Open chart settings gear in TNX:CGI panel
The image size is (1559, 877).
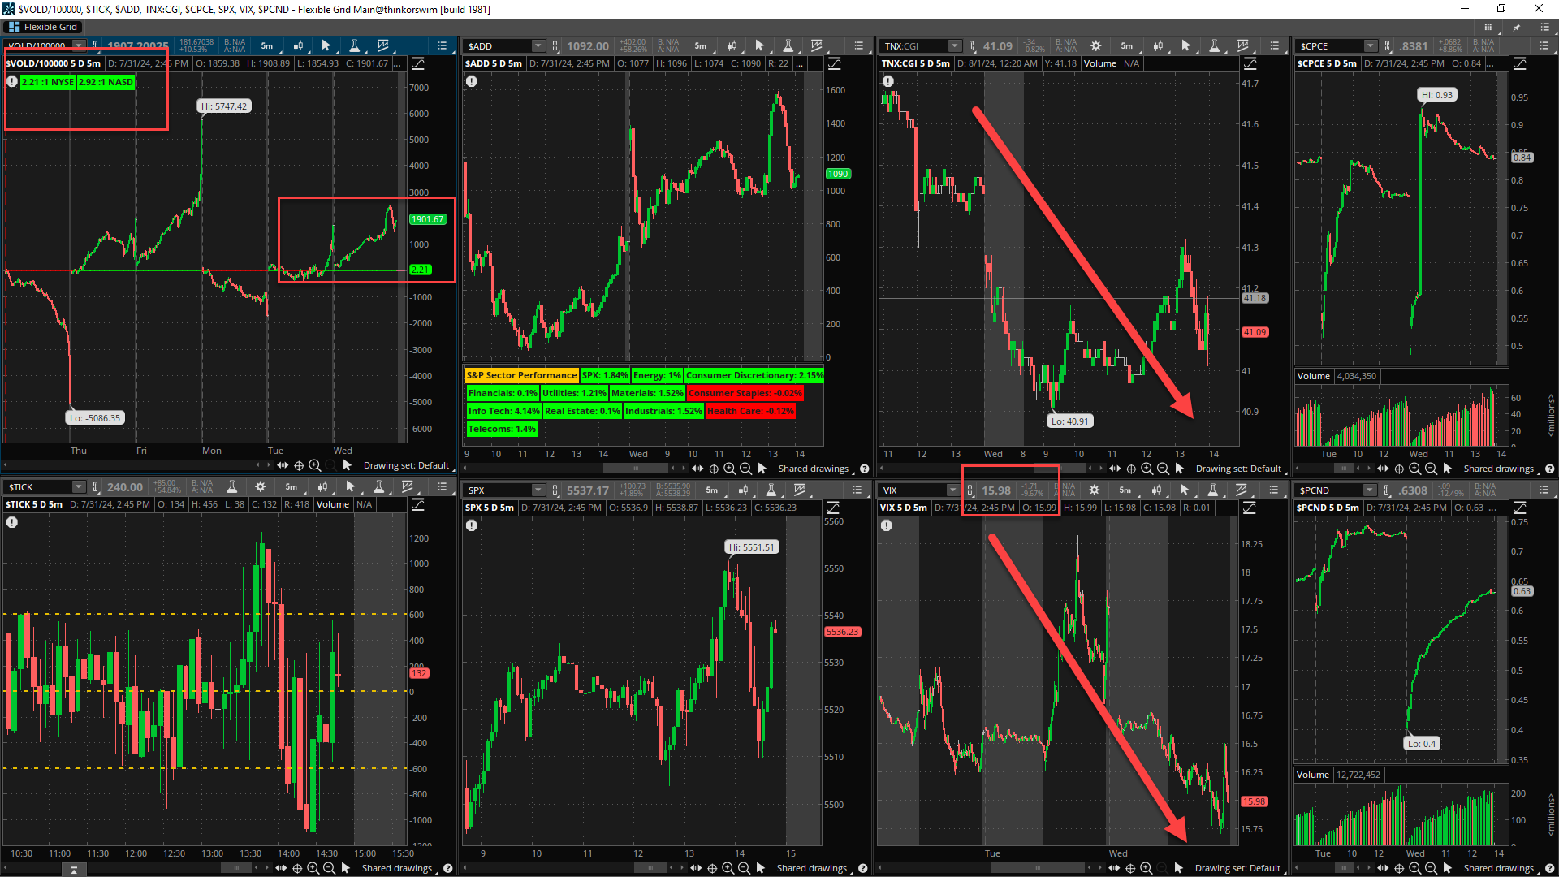(x=1095, y=46)
